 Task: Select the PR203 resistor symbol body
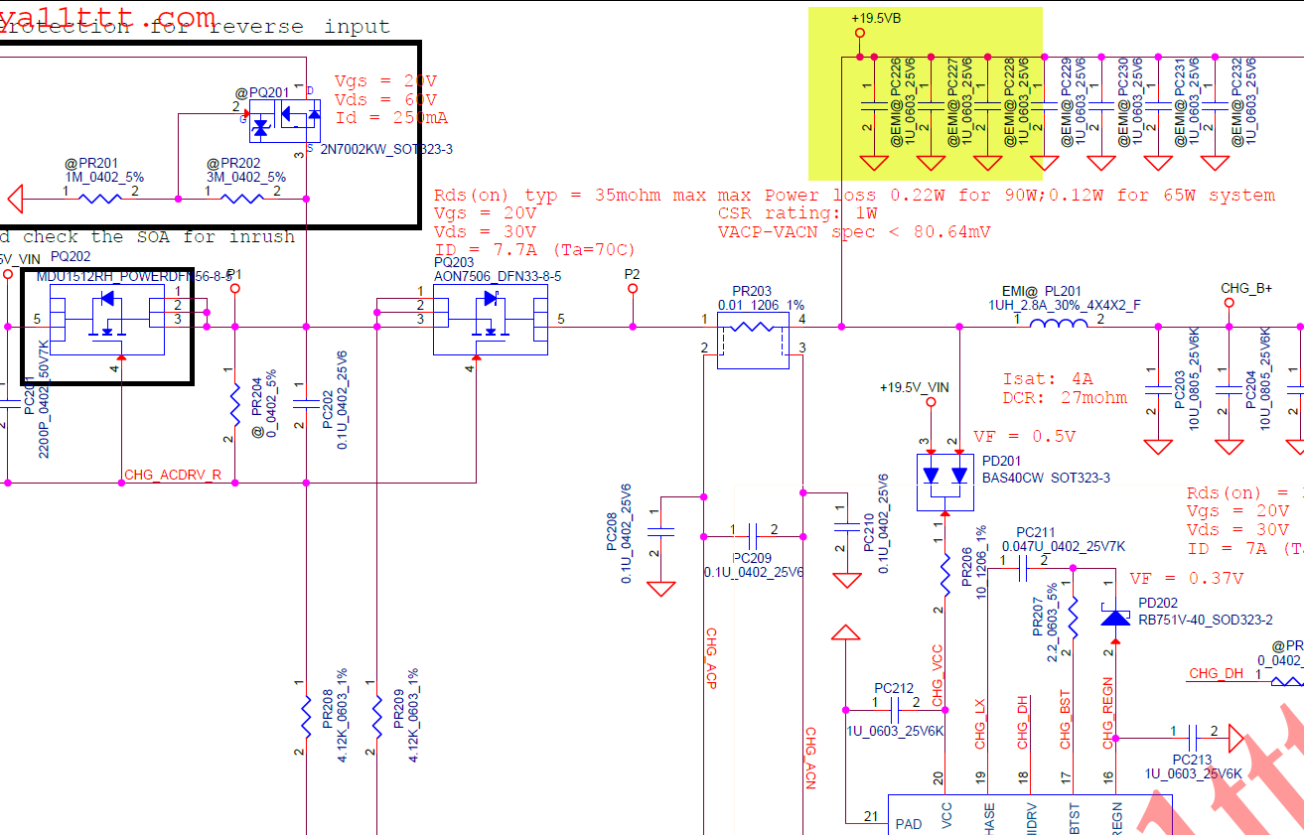(753, 340)
